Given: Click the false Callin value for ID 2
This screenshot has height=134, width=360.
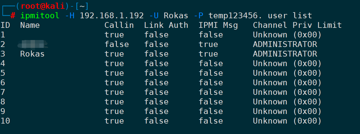Looking at the screenshot, I should click(117, 44).
